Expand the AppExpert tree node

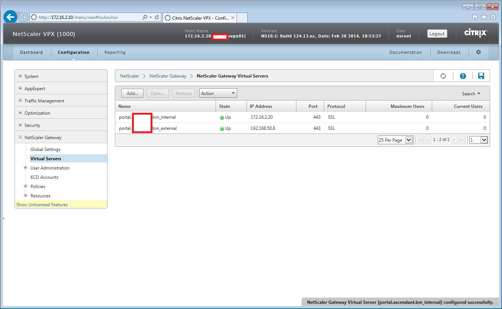(x=20, y=88)
